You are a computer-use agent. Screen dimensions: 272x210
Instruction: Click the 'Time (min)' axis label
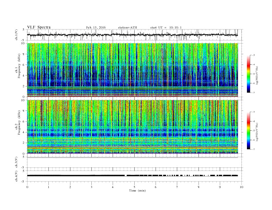(x=137, y=190)
